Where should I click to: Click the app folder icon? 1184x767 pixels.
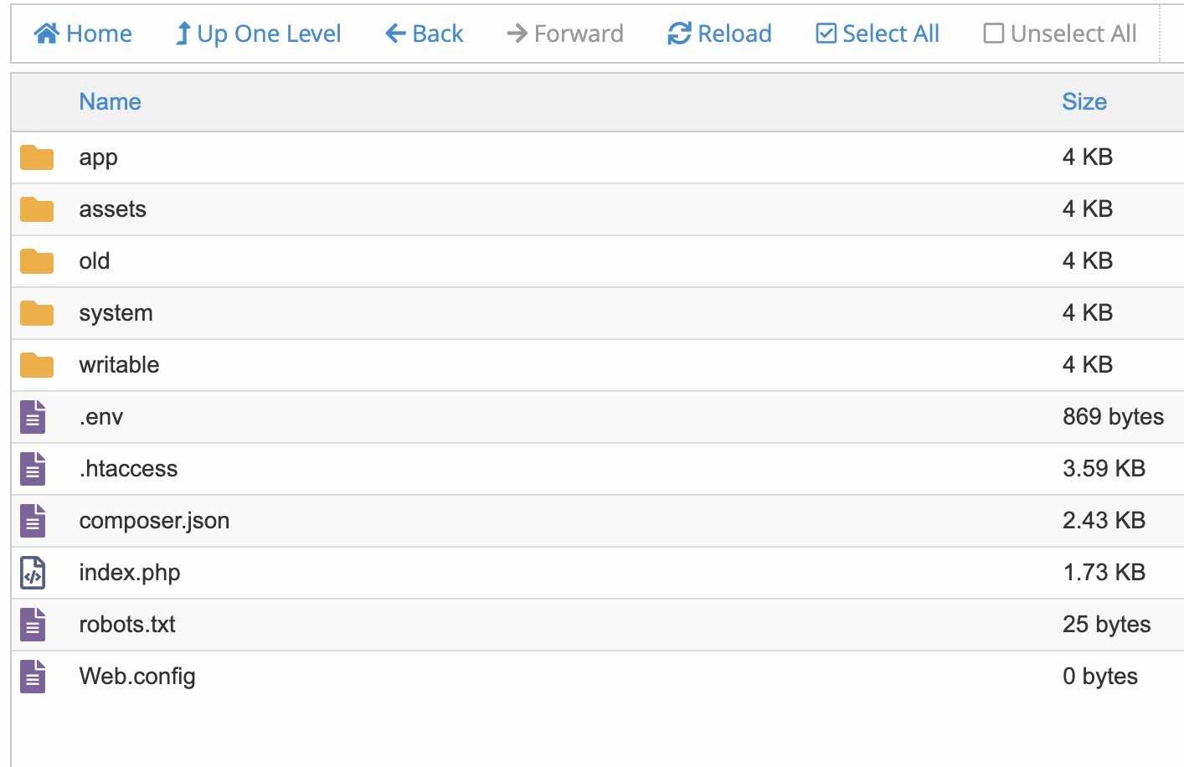(37, 157)
